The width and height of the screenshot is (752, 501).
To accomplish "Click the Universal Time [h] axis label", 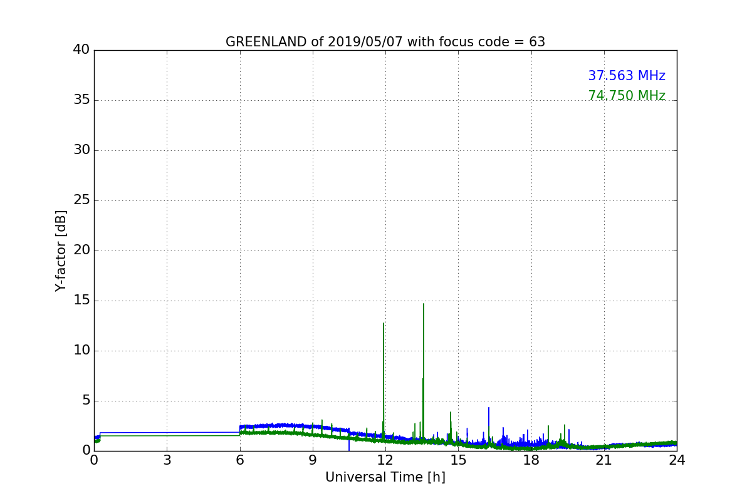I will [x=385, y=477].
